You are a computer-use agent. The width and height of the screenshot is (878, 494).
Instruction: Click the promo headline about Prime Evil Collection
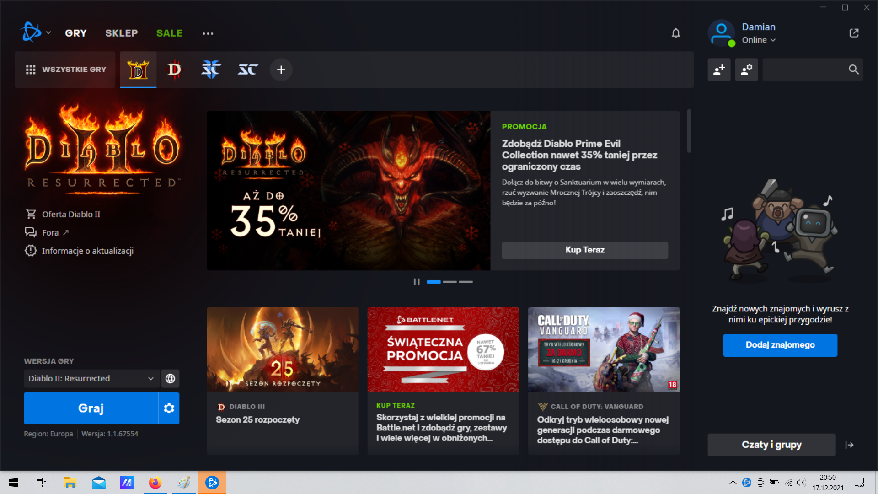click(x=579, y=155)
